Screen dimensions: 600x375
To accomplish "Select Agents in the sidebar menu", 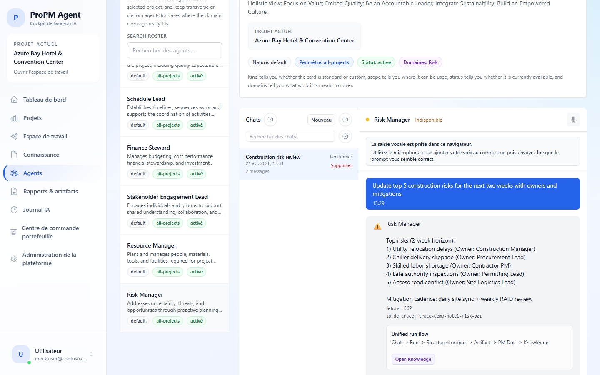I will click(32, 173).
